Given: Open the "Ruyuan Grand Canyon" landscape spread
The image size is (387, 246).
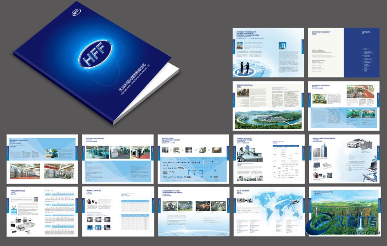Looking at the screenshot, I should click(344, 211).
